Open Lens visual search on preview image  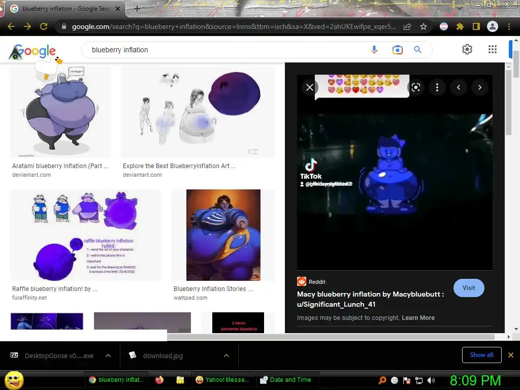click(x=416, y=87)
